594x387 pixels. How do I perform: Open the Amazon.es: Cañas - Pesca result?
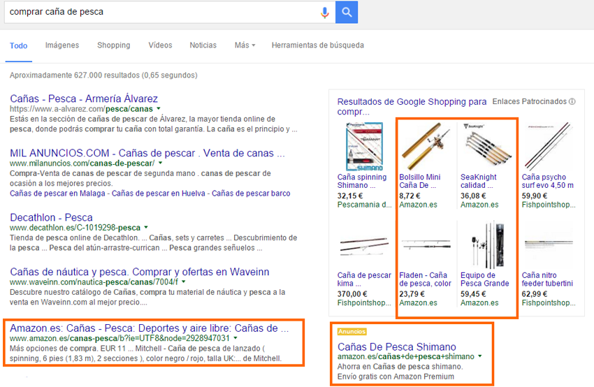(150, 328)
